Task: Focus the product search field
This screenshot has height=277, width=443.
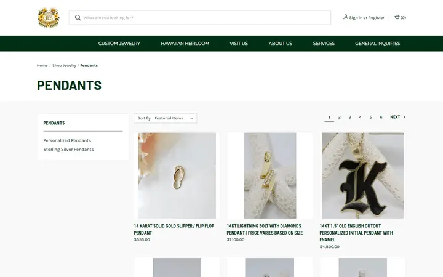Action: (200, 18)
